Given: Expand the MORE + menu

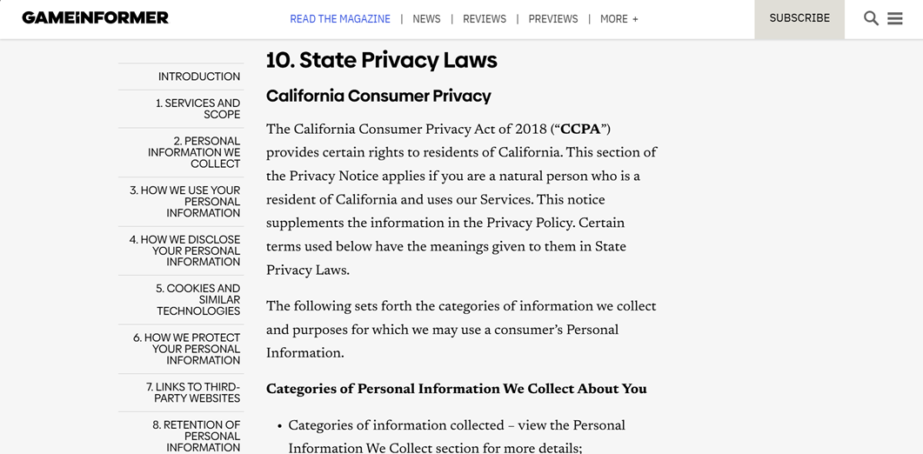Looking at the screenshot, I should point(619,19).
